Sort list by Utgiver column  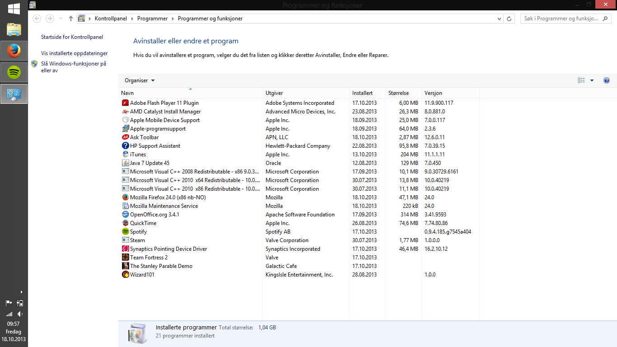pos(274,93)
